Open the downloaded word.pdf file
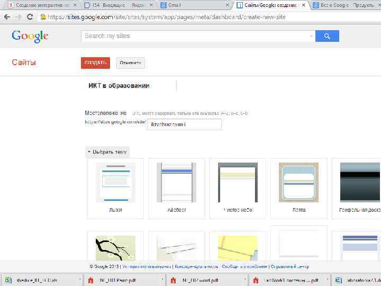 click(x=201, y=280)
